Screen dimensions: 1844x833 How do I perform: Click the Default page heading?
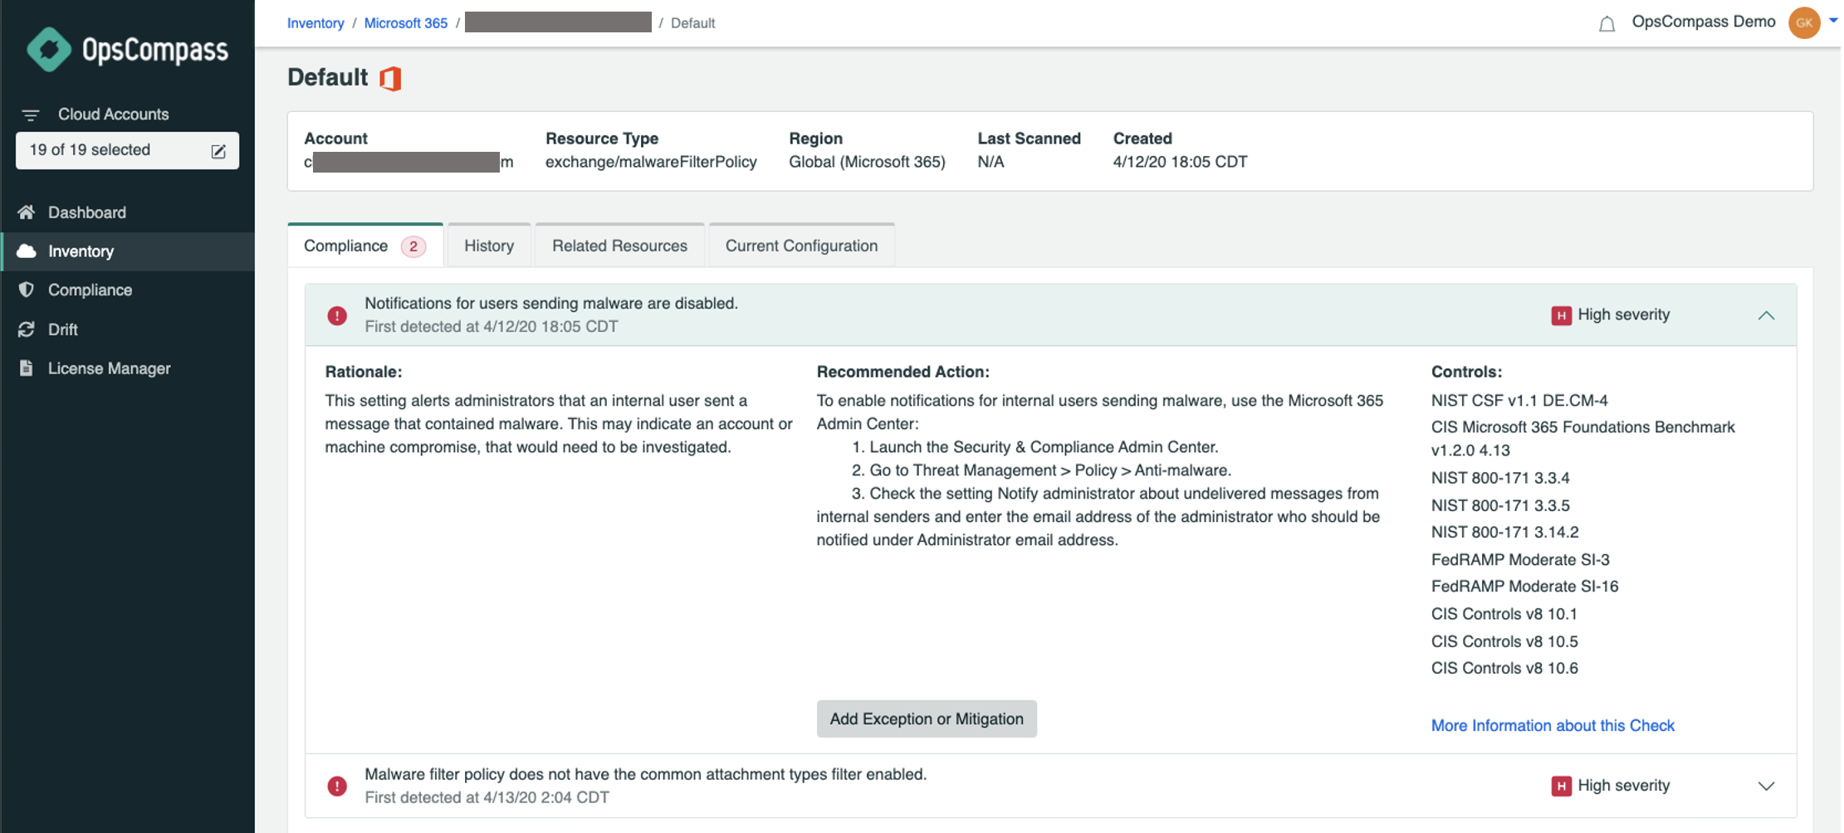(x=327, y=77)
